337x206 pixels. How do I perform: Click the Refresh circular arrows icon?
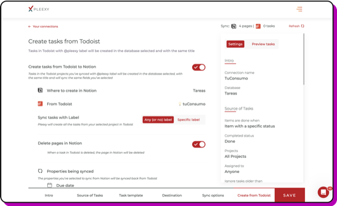click(303, 26)
